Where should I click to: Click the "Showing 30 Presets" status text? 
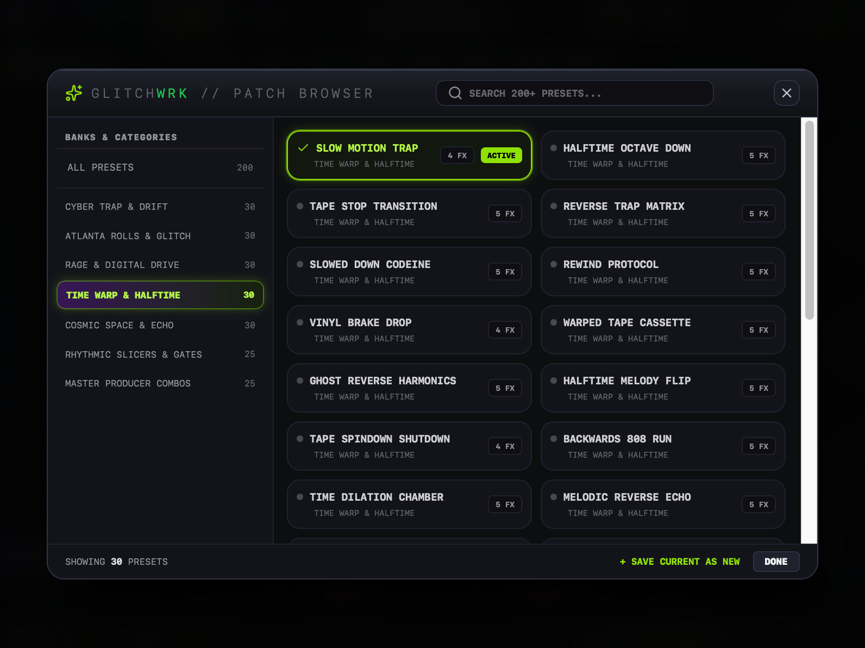116,562
